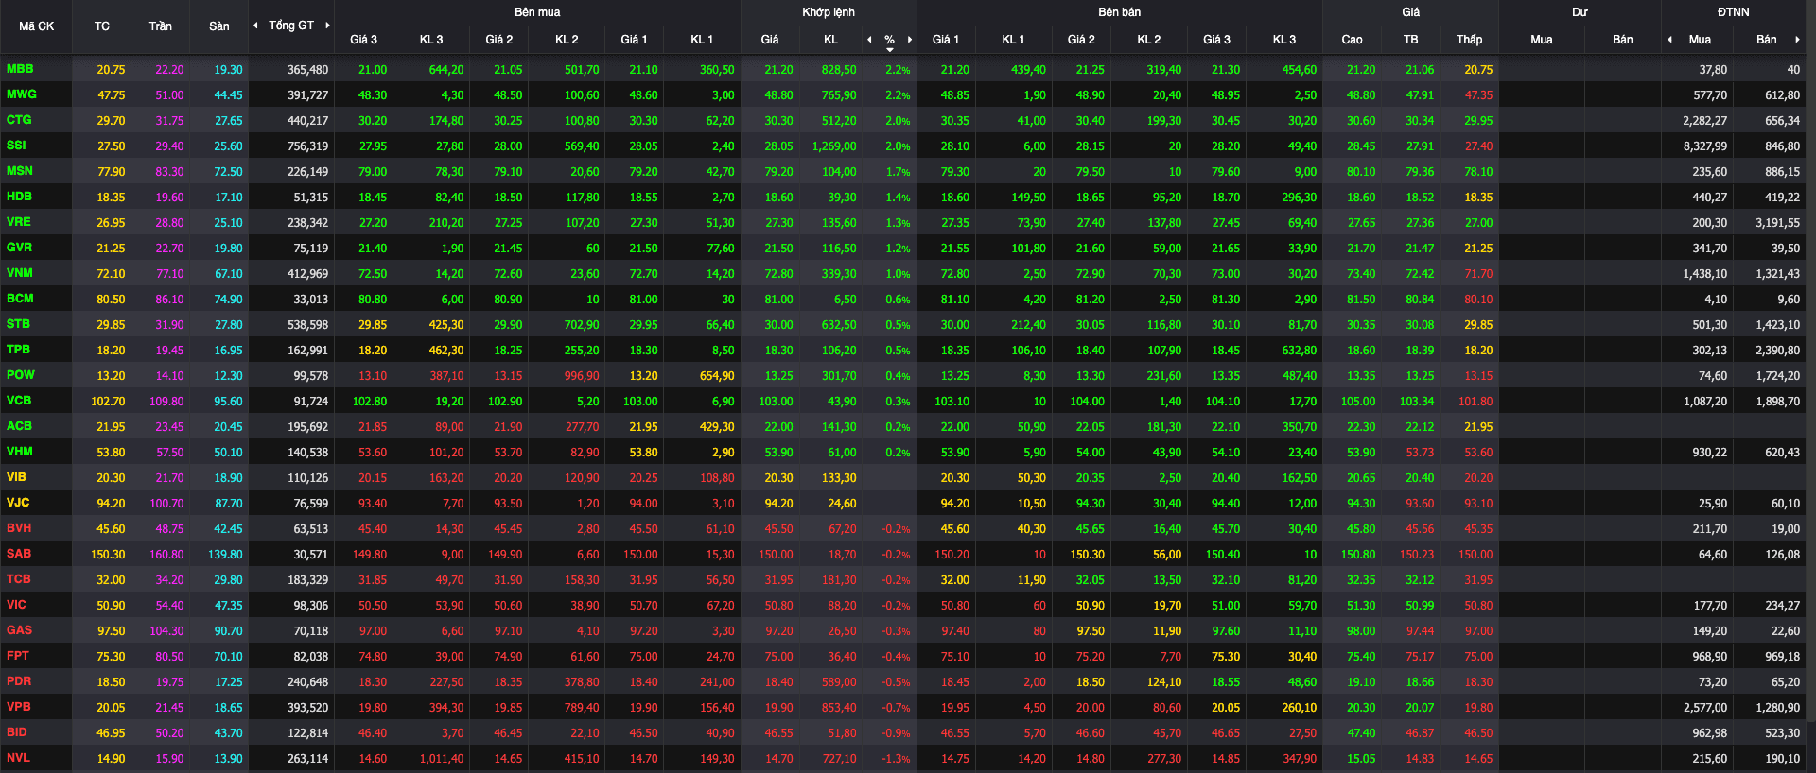The height and width of the screenshot is (773, 1816).
Task: Open the VHM ticker symbol
Action: pos(20,452)
